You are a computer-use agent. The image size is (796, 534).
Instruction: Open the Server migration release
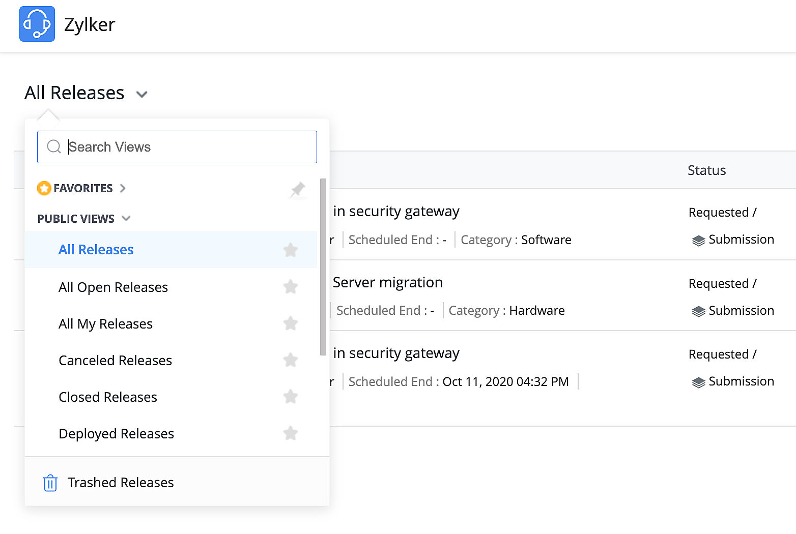coord(387,283)
